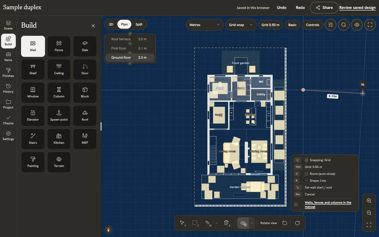Select the Ceiling tool

click(x=59, y=69)
